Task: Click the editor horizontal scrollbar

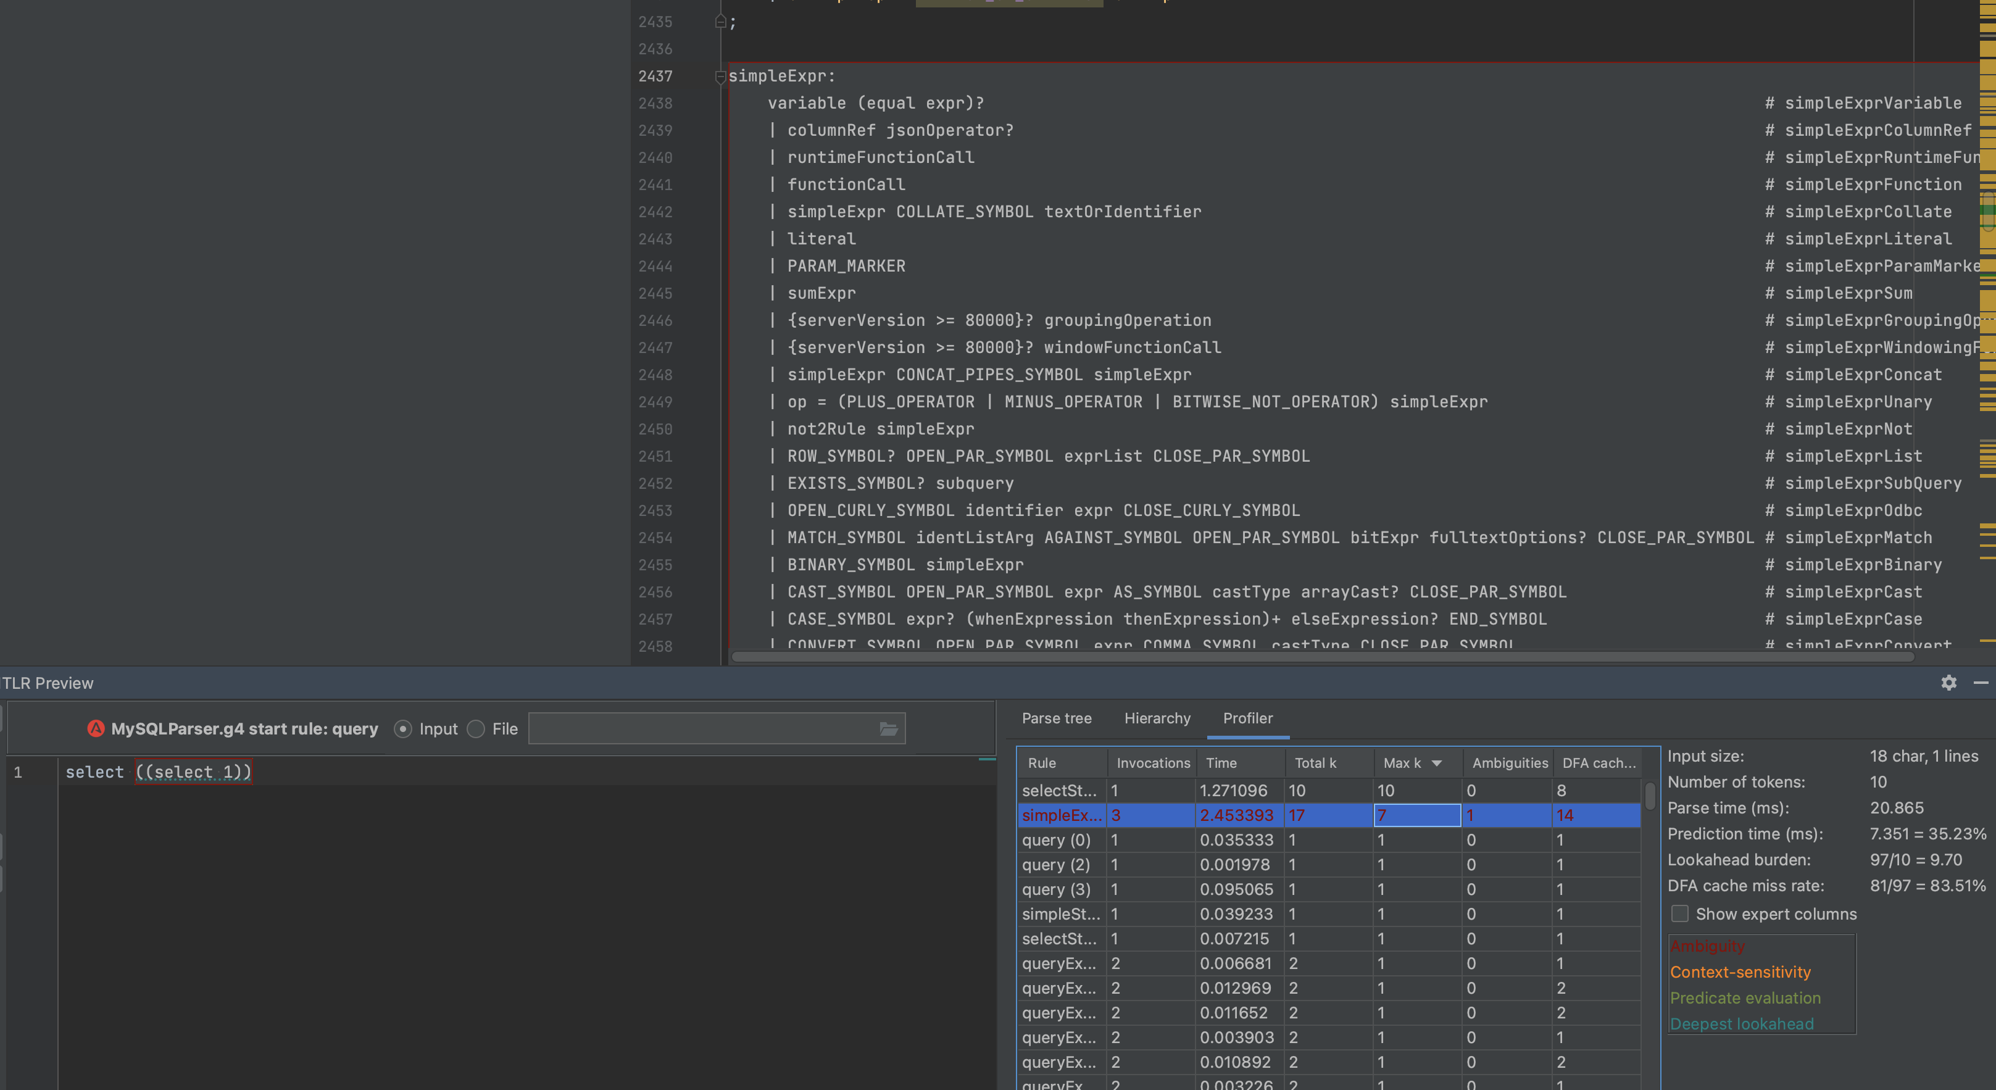Action: tap(1322, 657)
